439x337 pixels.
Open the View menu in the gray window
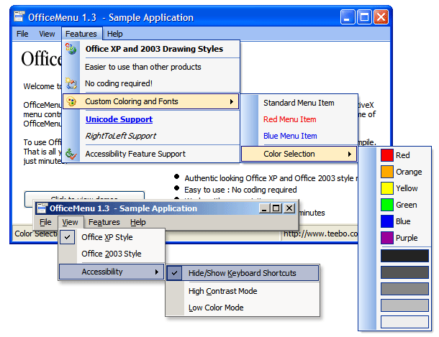tap(70, 222)
